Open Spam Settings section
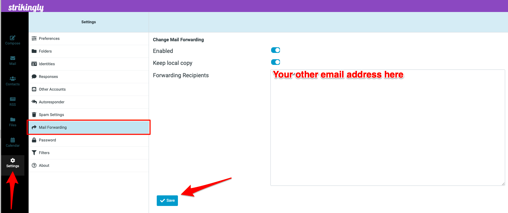Image resolution: width=508 pixels, height=213 pixels. tap(89, 115)
